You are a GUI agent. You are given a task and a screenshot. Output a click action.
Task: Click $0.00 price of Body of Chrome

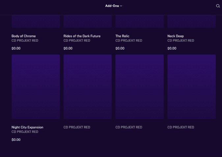[x=16, y=48]
